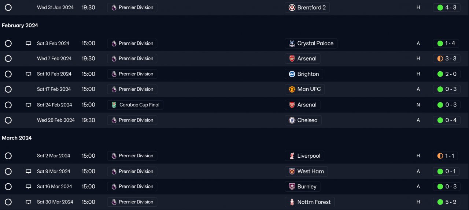The image size is (469, 210).
Task: Open the Nottm Forest team link
Action: [314, 202]
